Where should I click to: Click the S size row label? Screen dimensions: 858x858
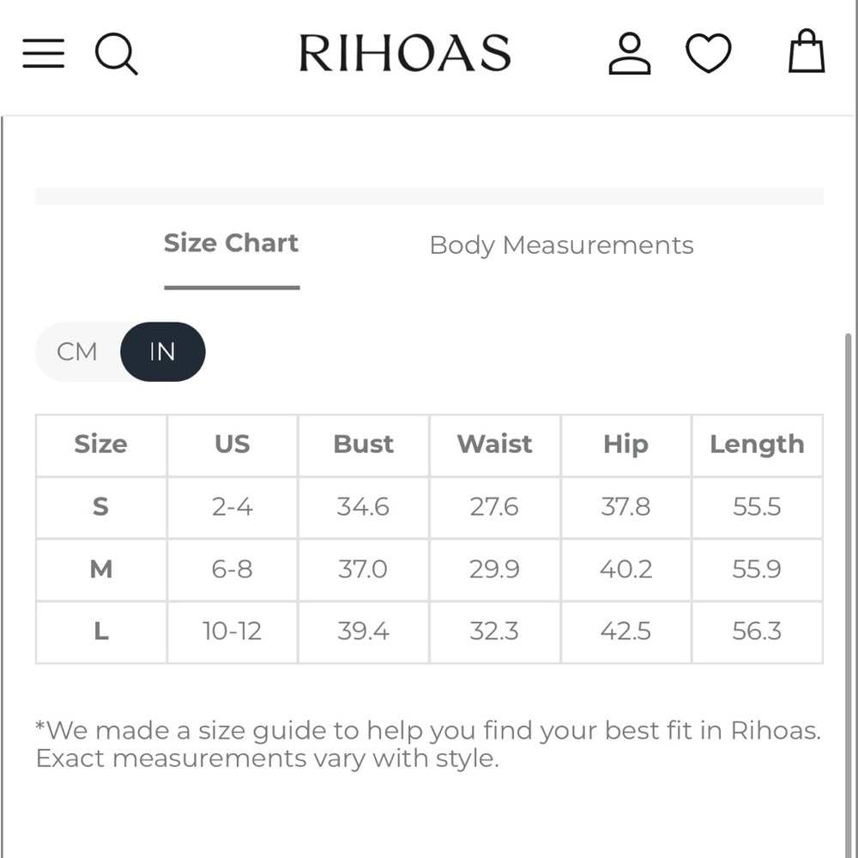pos(100,507)
